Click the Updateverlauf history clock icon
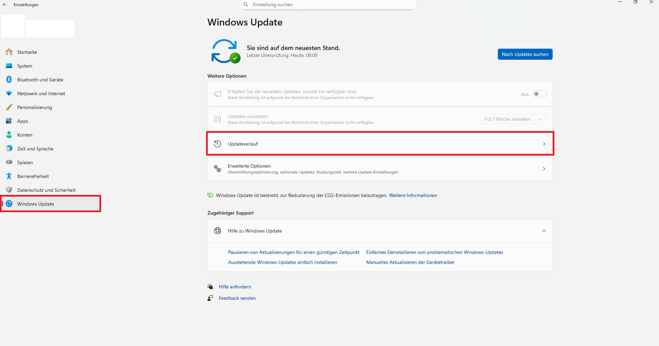Viewport: 659px width, 346px height. point(217,144)
